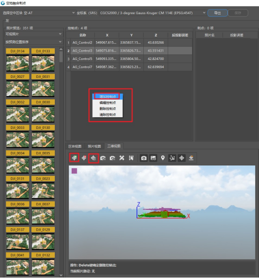Viewport: 259px width, 278px height.
Task: Select the AG_Control5 row
Action: (129, 59)
